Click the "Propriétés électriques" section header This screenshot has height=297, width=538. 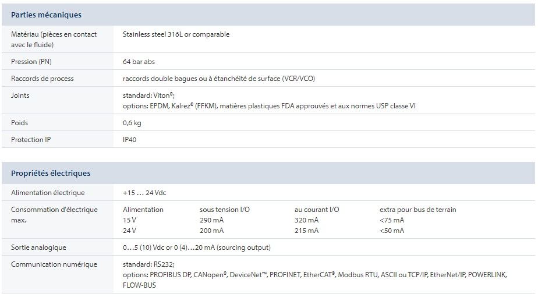click(x=51, y=174)
